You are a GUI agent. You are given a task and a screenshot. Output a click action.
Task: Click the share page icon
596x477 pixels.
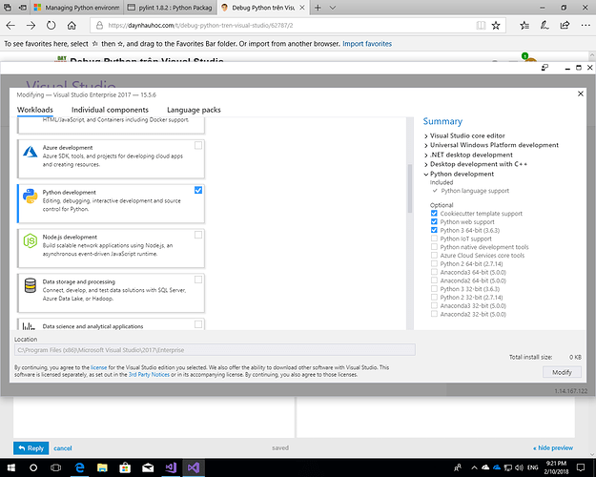coord(565,26)
